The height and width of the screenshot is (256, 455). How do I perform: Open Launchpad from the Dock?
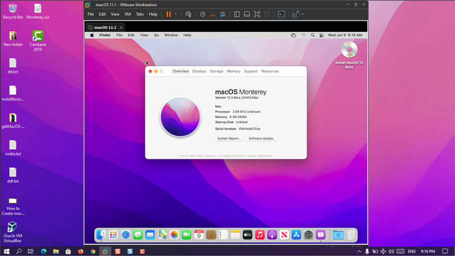[113, 235]
